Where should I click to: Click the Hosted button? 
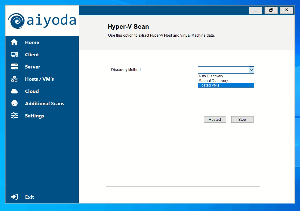coord(215,120)
